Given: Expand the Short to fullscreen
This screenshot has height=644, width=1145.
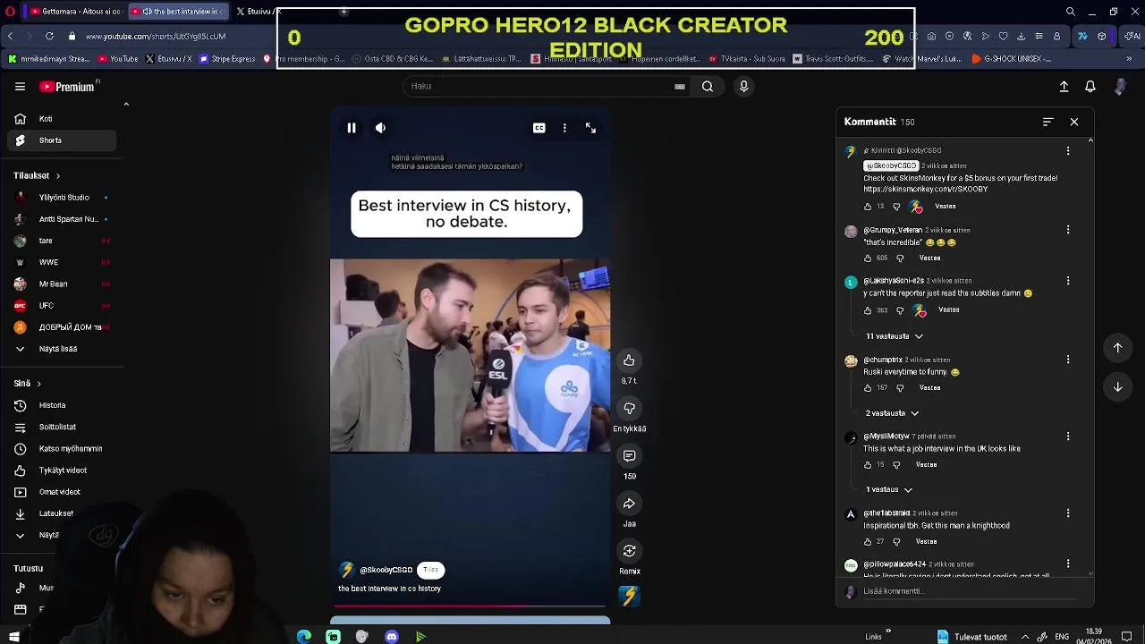Looking at the screenshot, I should click(590, 128).
